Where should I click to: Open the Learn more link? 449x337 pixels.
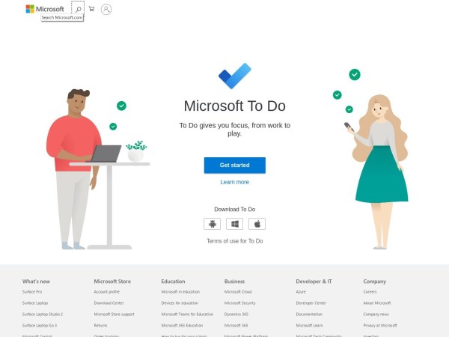[235, 182]
